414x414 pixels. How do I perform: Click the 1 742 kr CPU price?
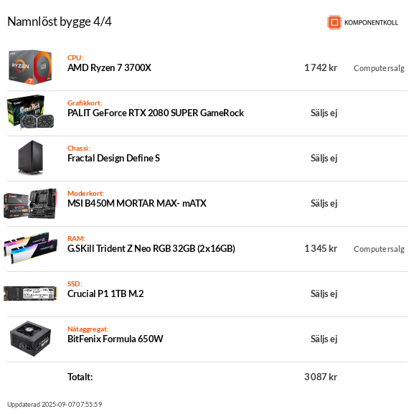coord(321,68)
